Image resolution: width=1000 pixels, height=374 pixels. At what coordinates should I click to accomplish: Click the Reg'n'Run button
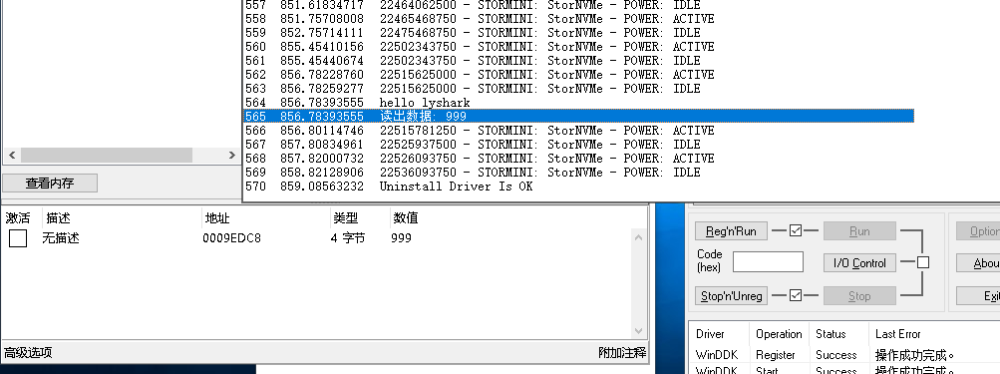tap(731, 231)
